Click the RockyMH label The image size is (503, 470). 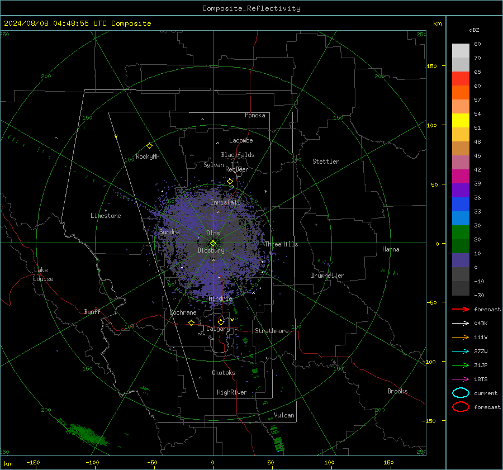tap(148, 156)
